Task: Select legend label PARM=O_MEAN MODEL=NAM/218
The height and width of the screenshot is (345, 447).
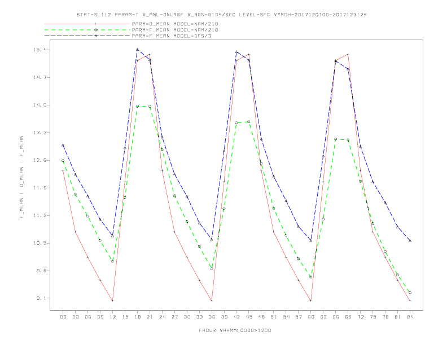Action: click(x=175, y=24)
